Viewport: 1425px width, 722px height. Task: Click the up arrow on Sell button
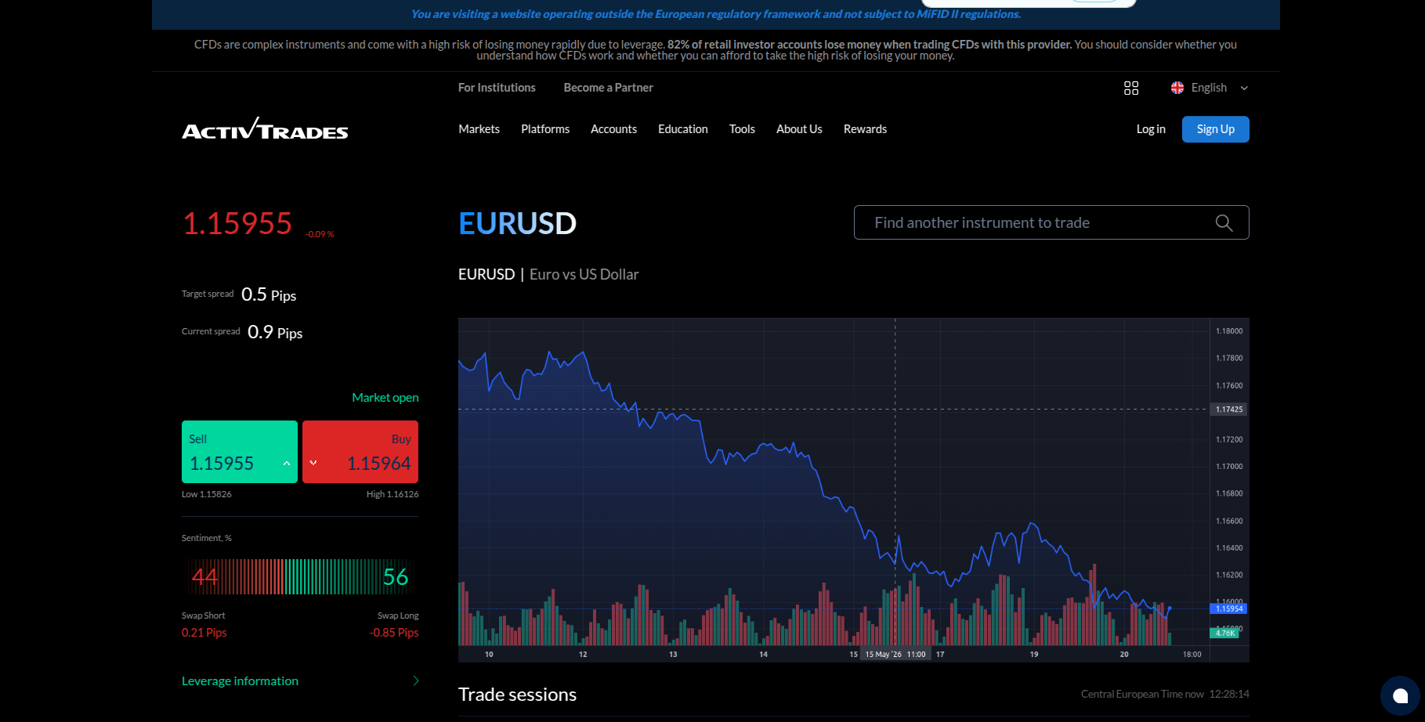287,464
